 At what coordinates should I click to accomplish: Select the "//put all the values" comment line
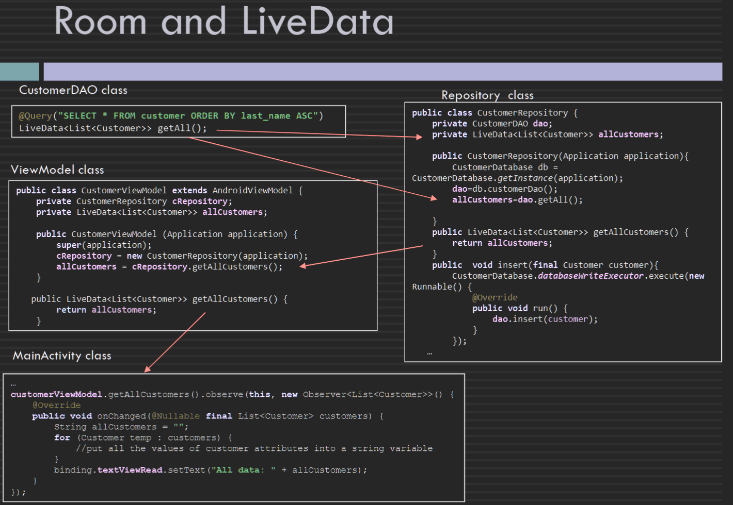[x=254, y=449]
